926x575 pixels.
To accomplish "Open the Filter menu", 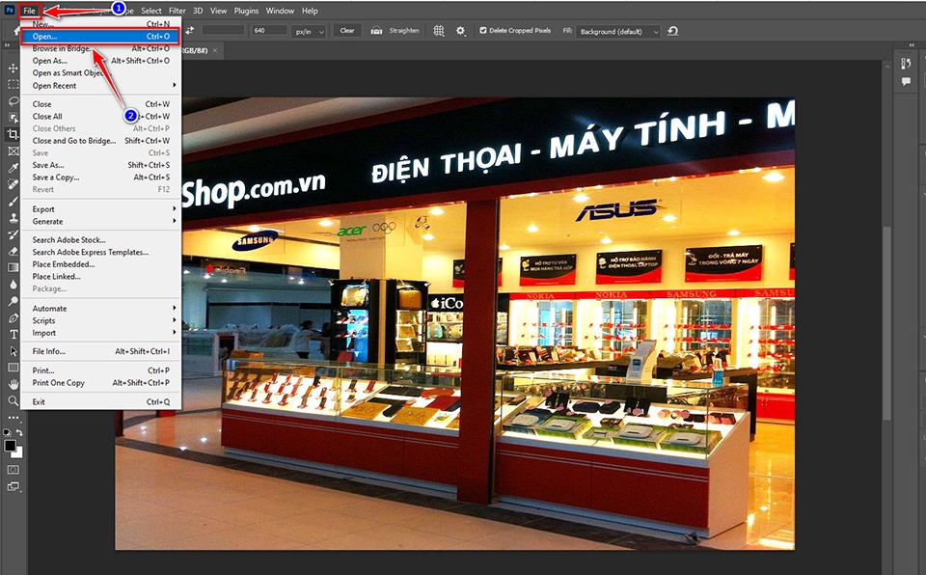I will (177, 11).
